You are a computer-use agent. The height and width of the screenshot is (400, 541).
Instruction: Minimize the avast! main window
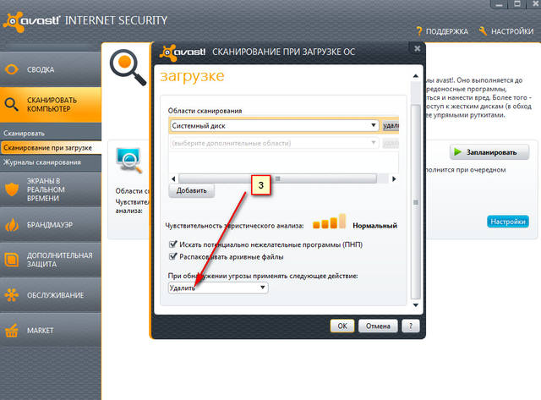click(x=499, y=4)
